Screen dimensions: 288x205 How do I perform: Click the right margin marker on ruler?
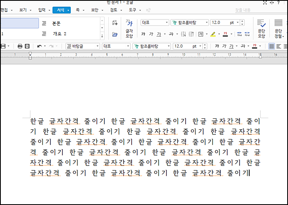coord(260,57)
